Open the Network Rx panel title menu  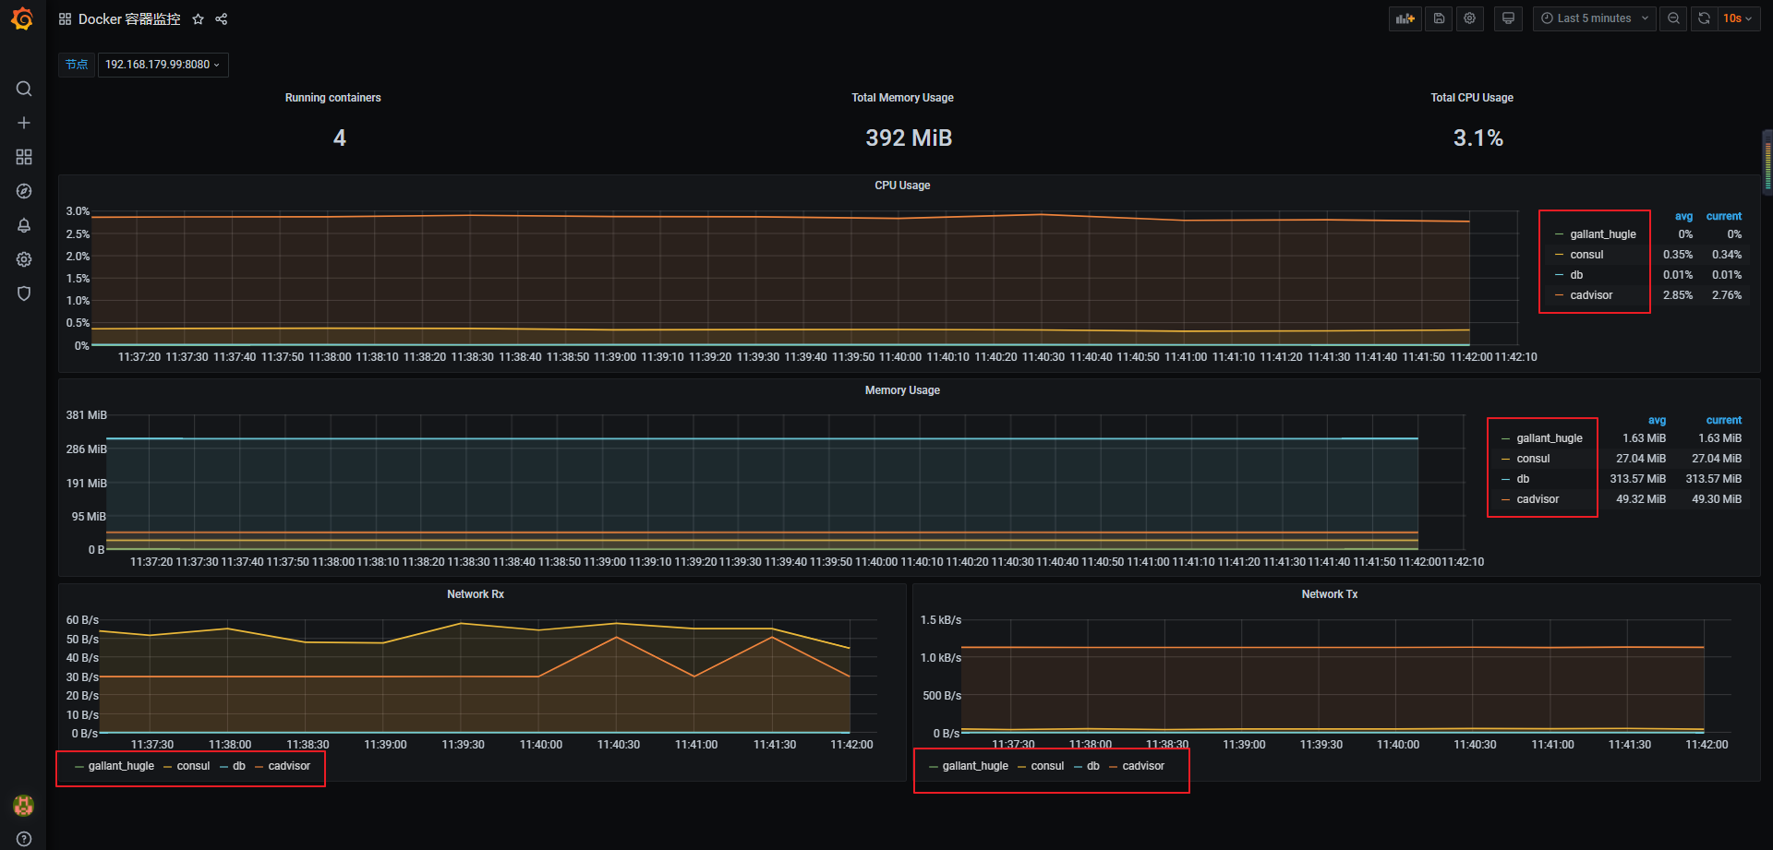[476, 593]
